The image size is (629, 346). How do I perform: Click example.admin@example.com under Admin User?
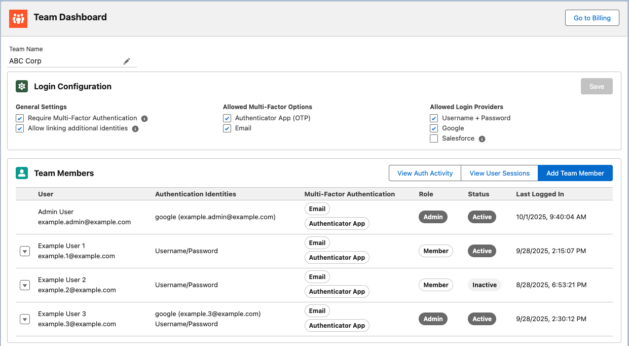pyautogui.click(x=85, y=222)
